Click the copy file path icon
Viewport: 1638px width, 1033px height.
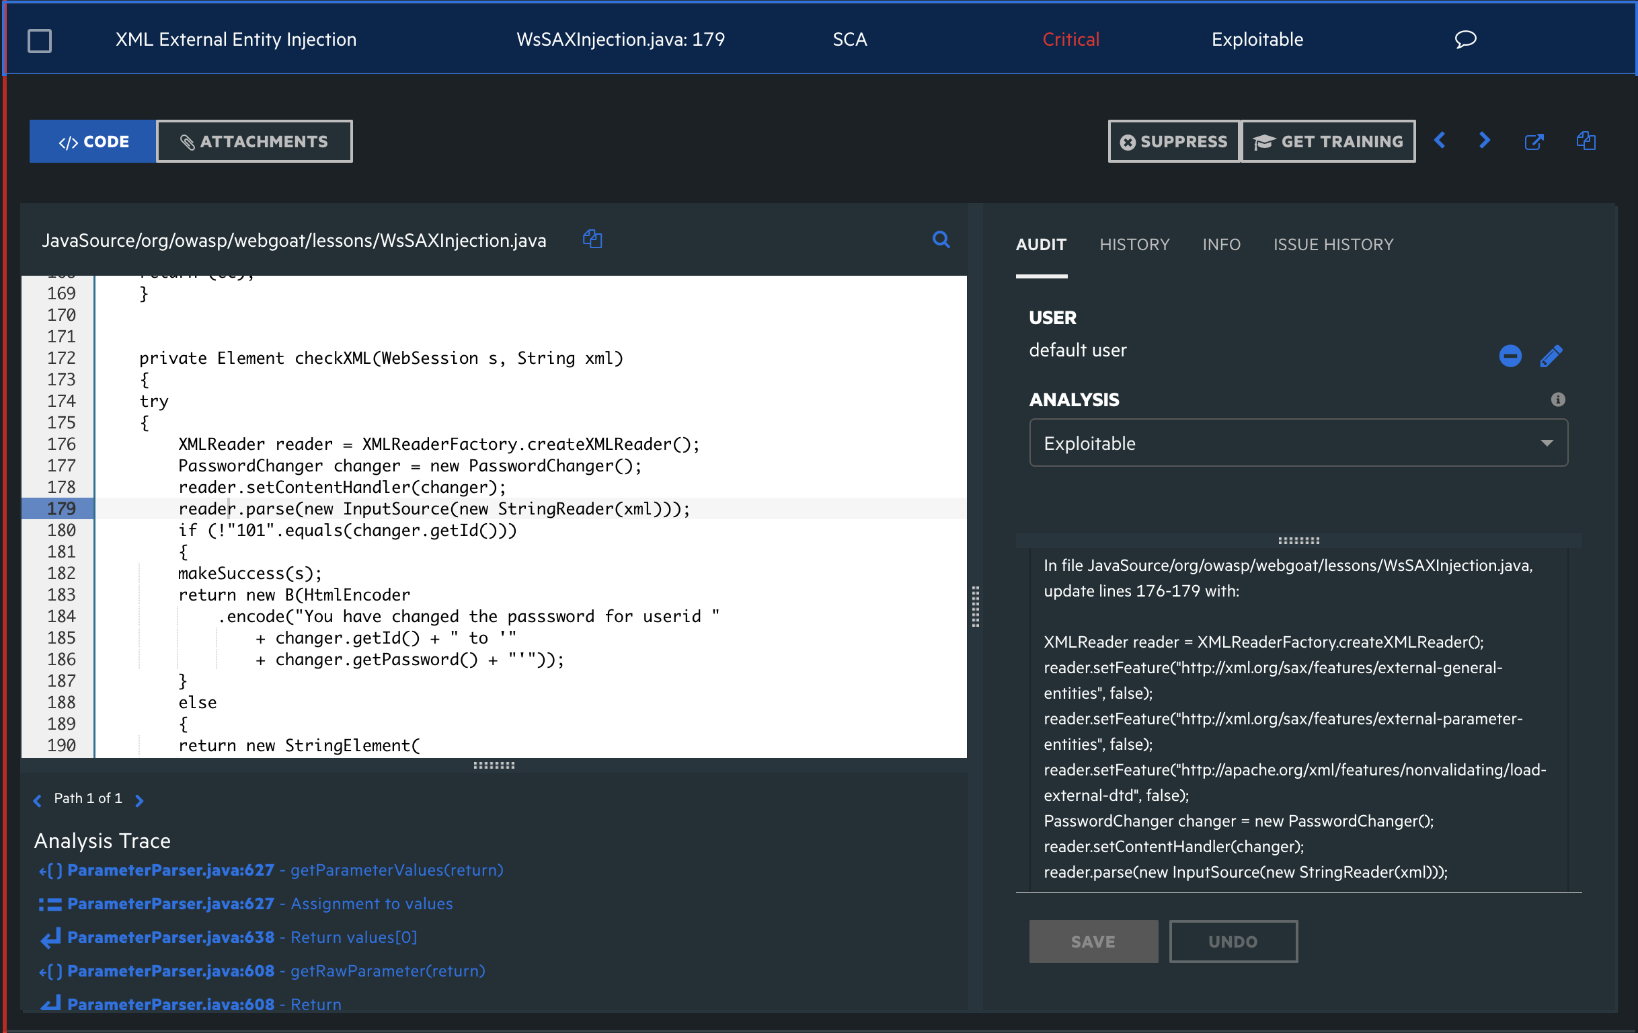[592, 239]
